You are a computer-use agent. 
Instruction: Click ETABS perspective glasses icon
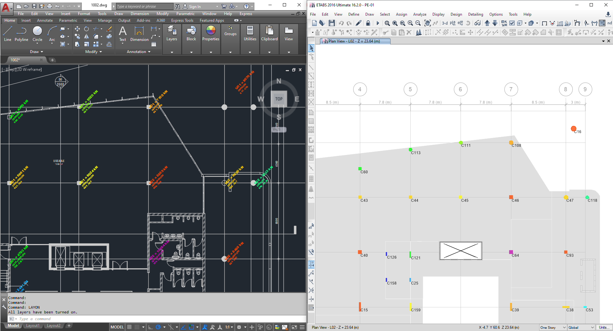pyautogui.click(x=477, y=23)
